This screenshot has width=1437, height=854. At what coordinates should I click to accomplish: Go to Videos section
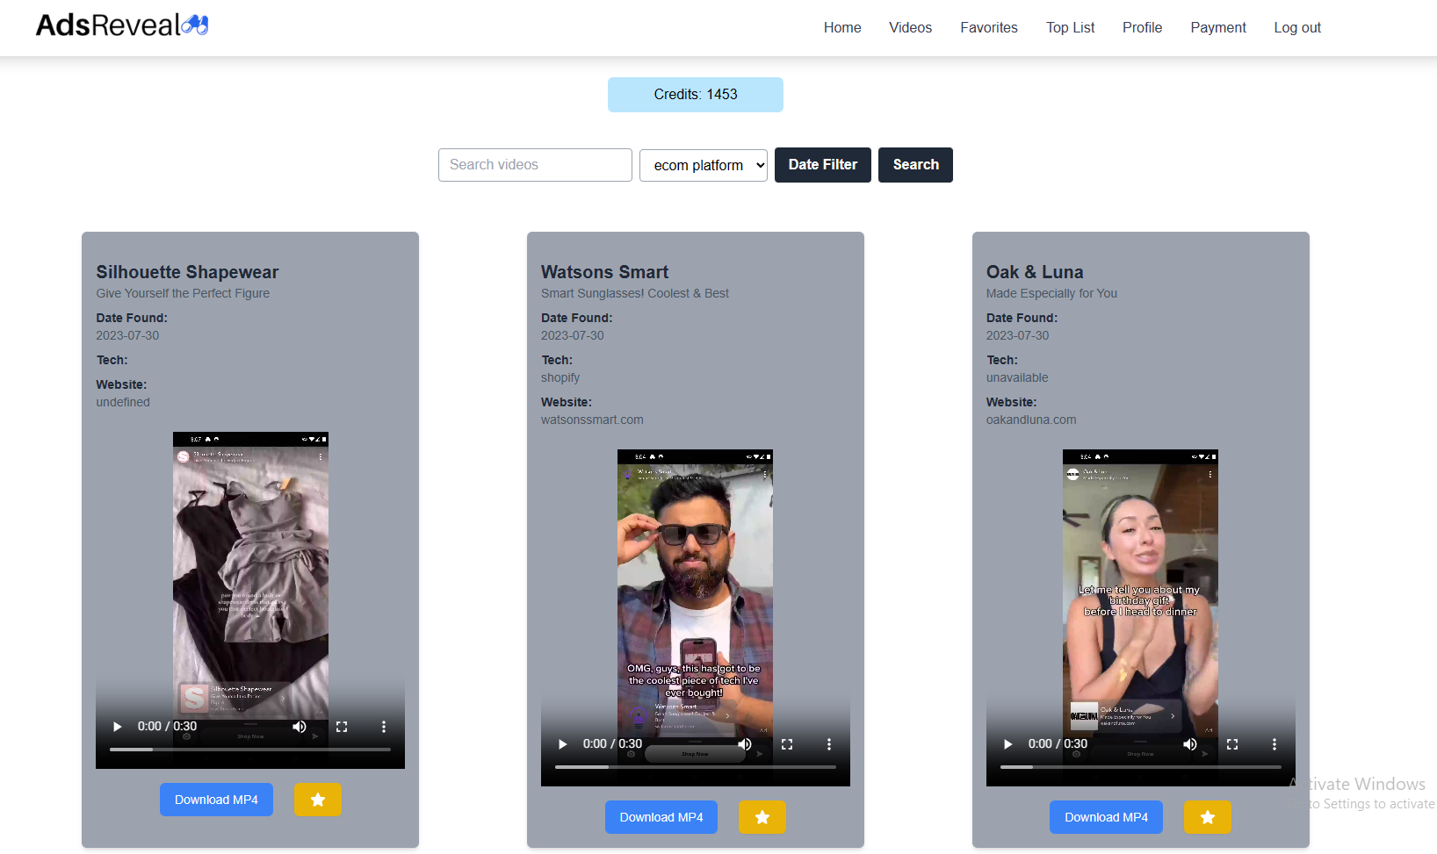(x=910, y=27)
